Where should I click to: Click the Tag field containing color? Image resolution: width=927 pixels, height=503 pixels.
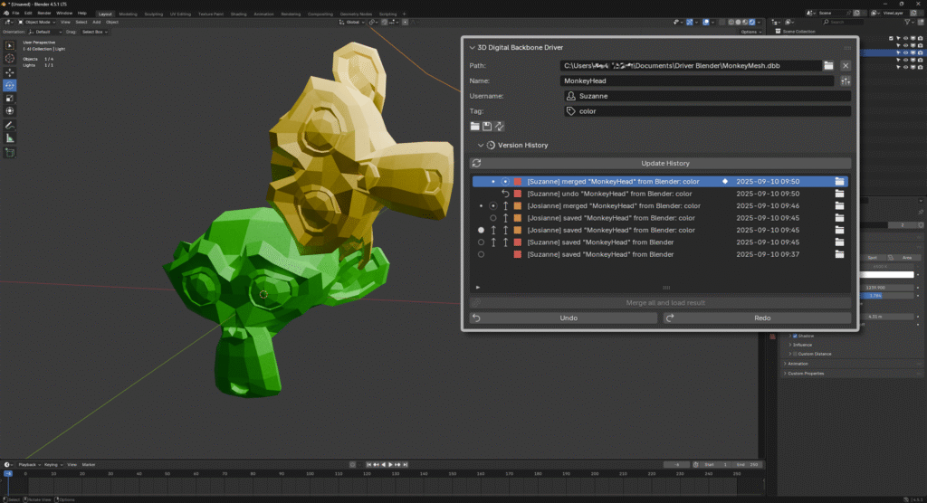click(x=706, y=111)
